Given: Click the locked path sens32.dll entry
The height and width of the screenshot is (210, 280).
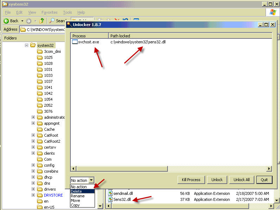Looking at the screenshot, I should pyautogui.click(x=138, y=42).
